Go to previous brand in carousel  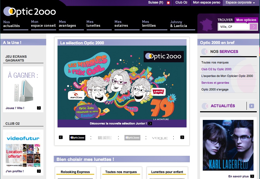(x=61, y=137)
